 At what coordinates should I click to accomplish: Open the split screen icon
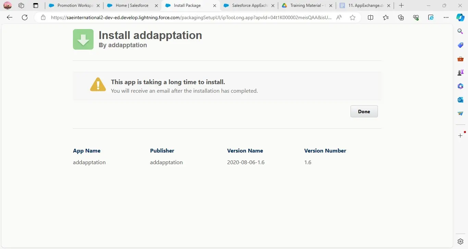(370, 17)
